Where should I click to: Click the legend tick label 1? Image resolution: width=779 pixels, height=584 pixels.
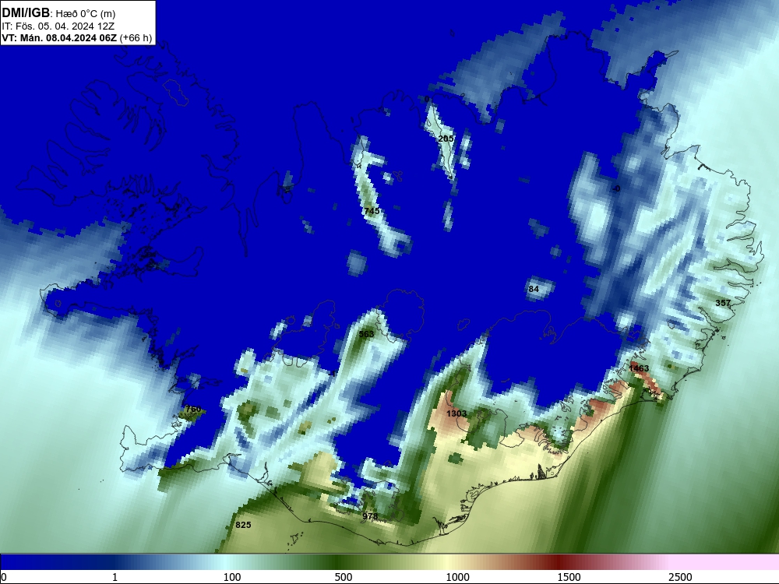pos(115,577)
